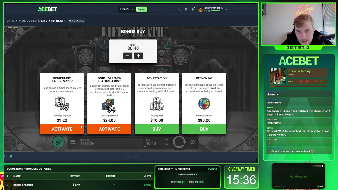Click the Volatility: Very high label
The width and height of the screenshot is (338, 190).
click(62, 116)
